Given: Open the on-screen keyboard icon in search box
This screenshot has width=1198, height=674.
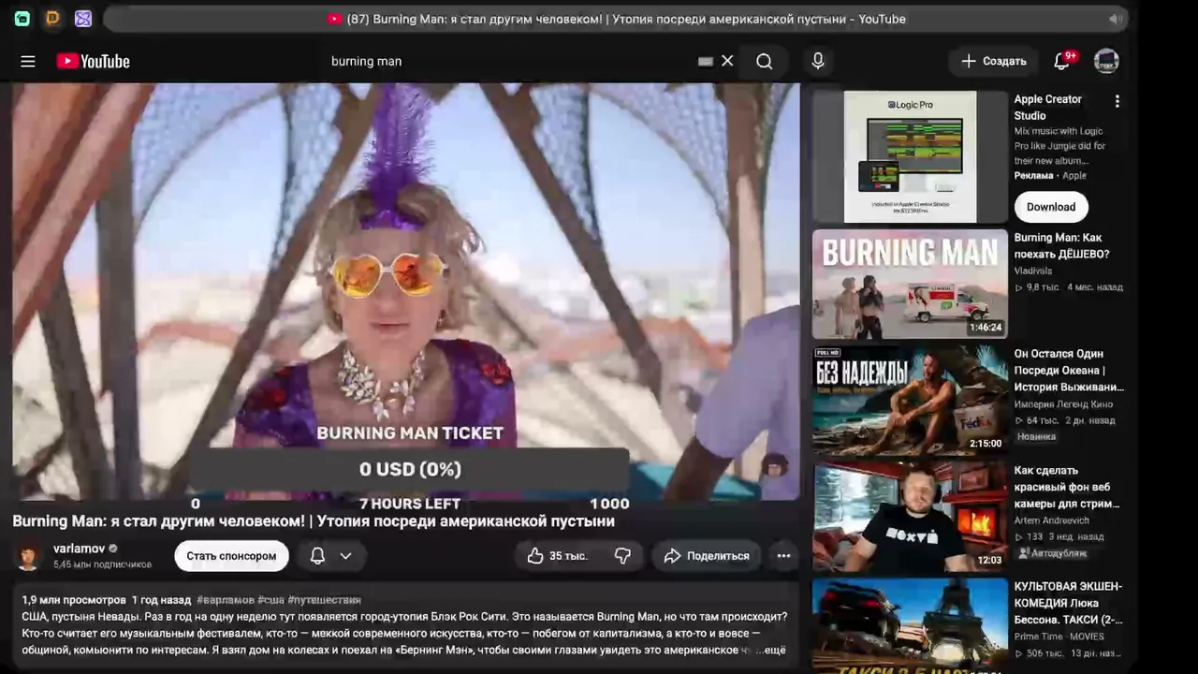Looking at the screenshot, I should pyautogui.click(x=706, y=61).
